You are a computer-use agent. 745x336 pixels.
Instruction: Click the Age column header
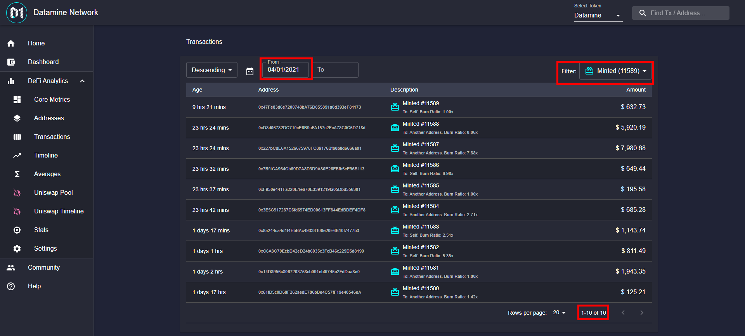[x=198, y=90]
